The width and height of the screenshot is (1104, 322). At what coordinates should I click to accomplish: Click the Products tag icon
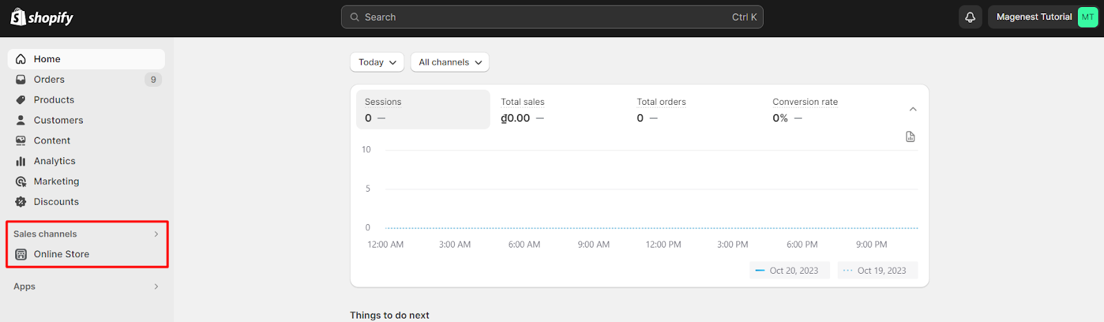point(21,100)
